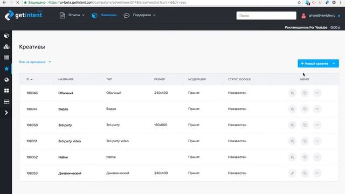Open more options for creative 108051
Image resolution: width=345 pixels, height=194 pixels.
317,141
